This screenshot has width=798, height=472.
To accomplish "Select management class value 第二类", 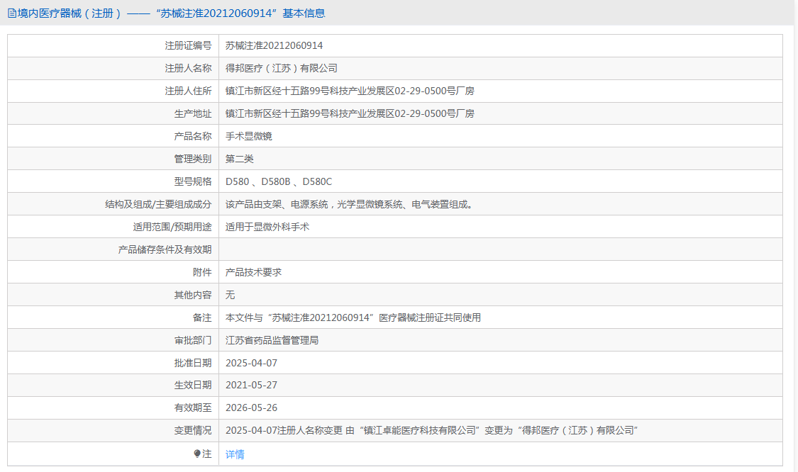I will pos(239,159).
